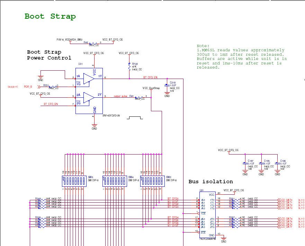Click the BT_CFG0 net label
This screenshot has width=305, height=246.
click(173, 199)
